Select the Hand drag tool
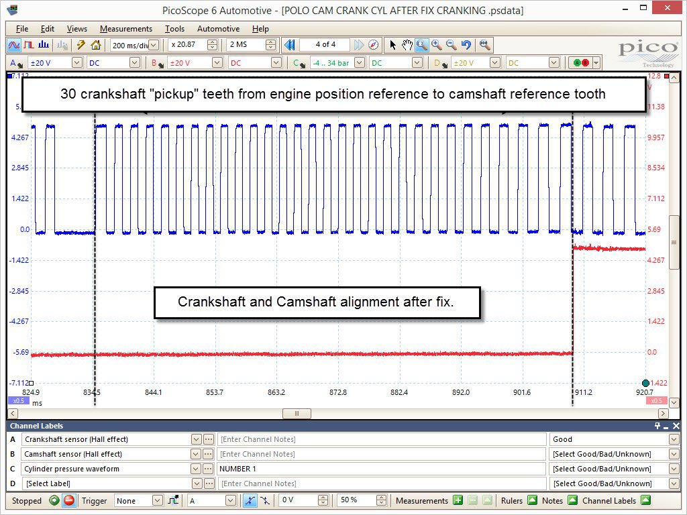 tap(407, 45)
